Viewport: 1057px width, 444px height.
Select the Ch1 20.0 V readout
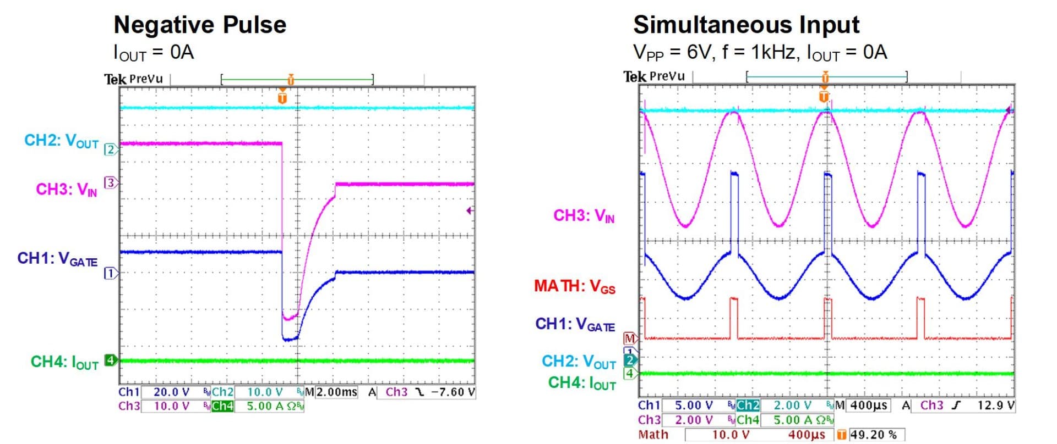(171, 392)
